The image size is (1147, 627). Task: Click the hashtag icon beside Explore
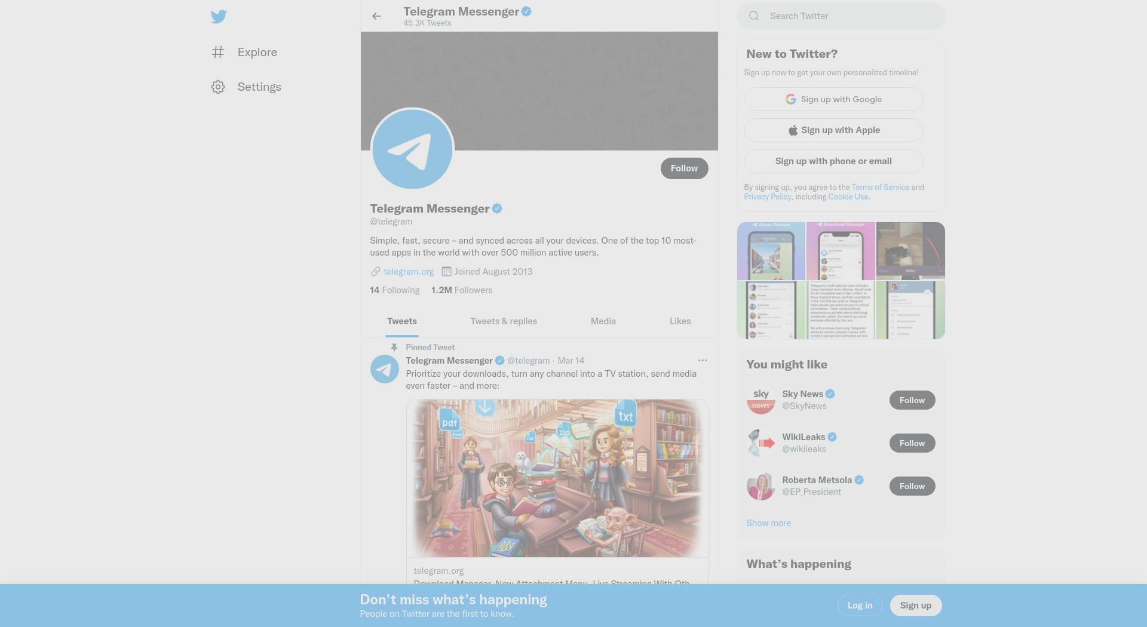(x=218, y=53)
